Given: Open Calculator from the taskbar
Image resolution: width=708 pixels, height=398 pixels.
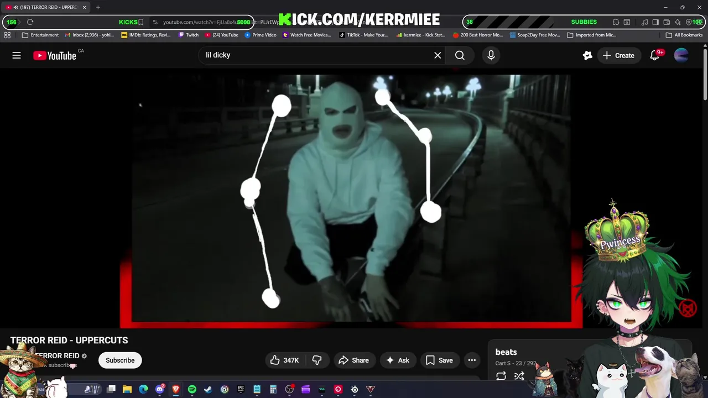Looking at the screenshot, I should click(273, 389).
